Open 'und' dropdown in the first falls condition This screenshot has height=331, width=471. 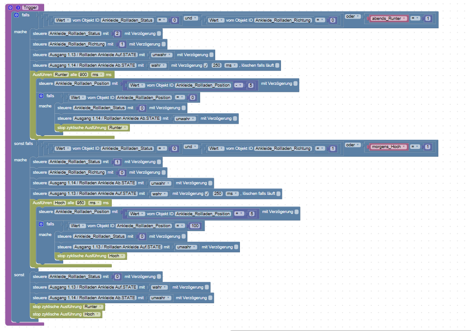coord(191,18)
